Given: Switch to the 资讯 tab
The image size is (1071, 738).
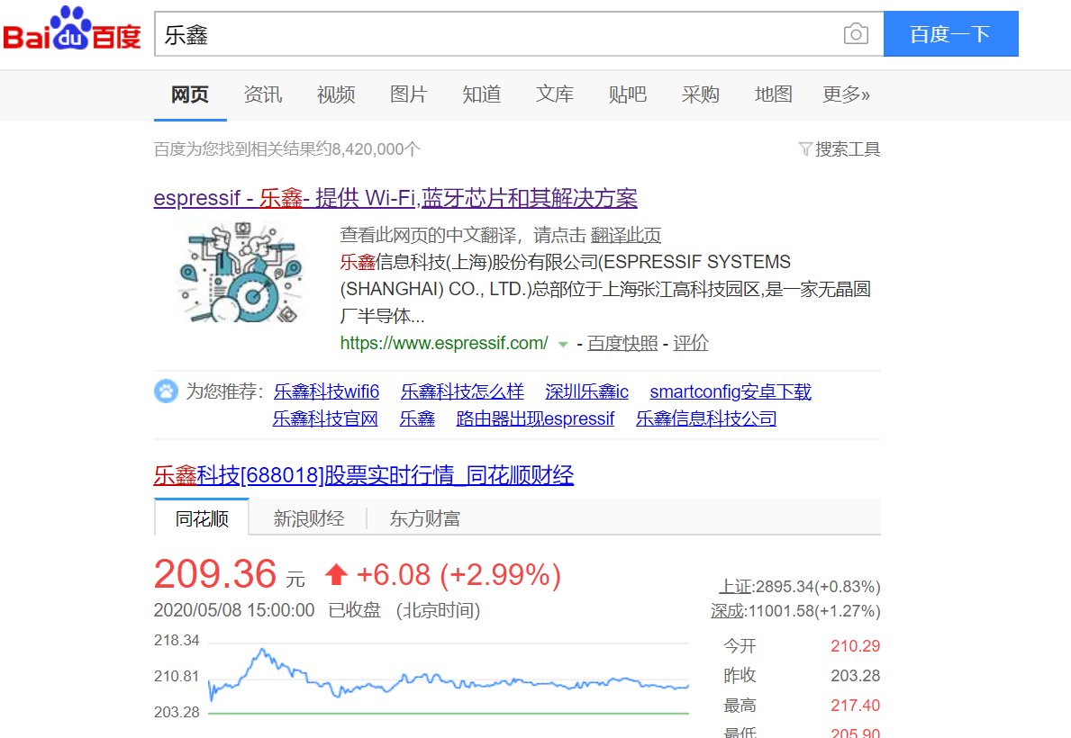Looking at the screenshot, I should (x=263, y=94).
